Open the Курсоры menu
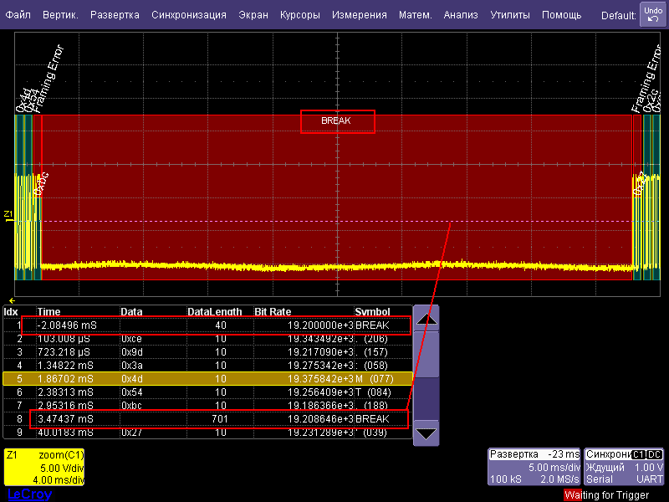 coord(300,15)
